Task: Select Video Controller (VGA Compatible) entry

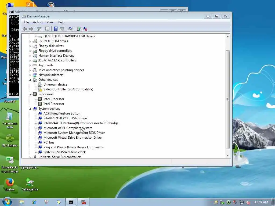Action: [68, 89]
